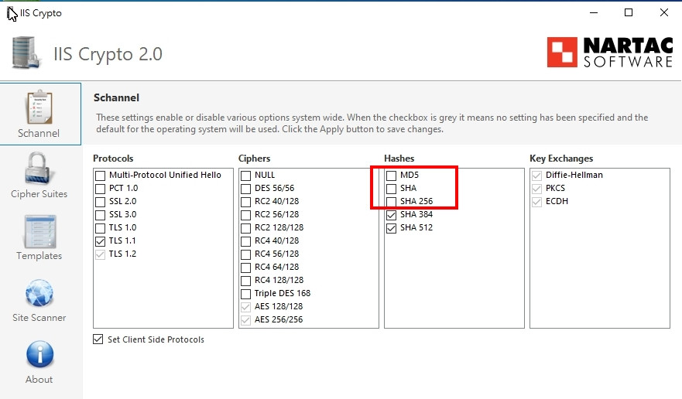Click the Protocols group label
Image resolution: width=682 pixels, height=399 pixels.
[x=113, y=159]
